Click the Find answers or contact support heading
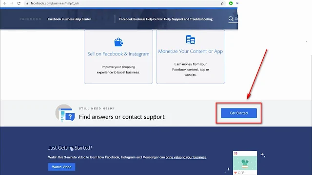 click(x=122, y=117)
